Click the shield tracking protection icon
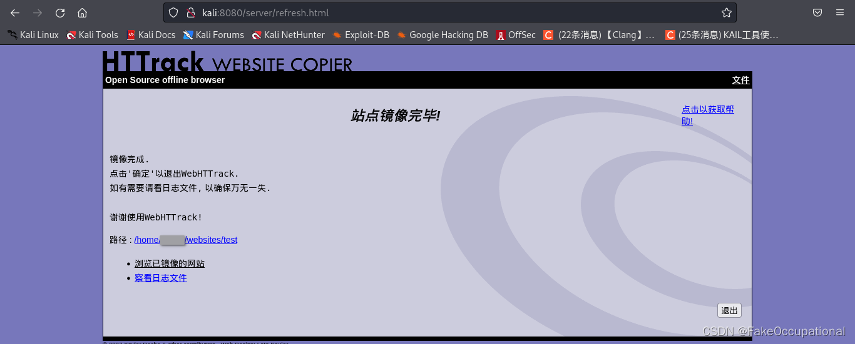 (174, 12)
